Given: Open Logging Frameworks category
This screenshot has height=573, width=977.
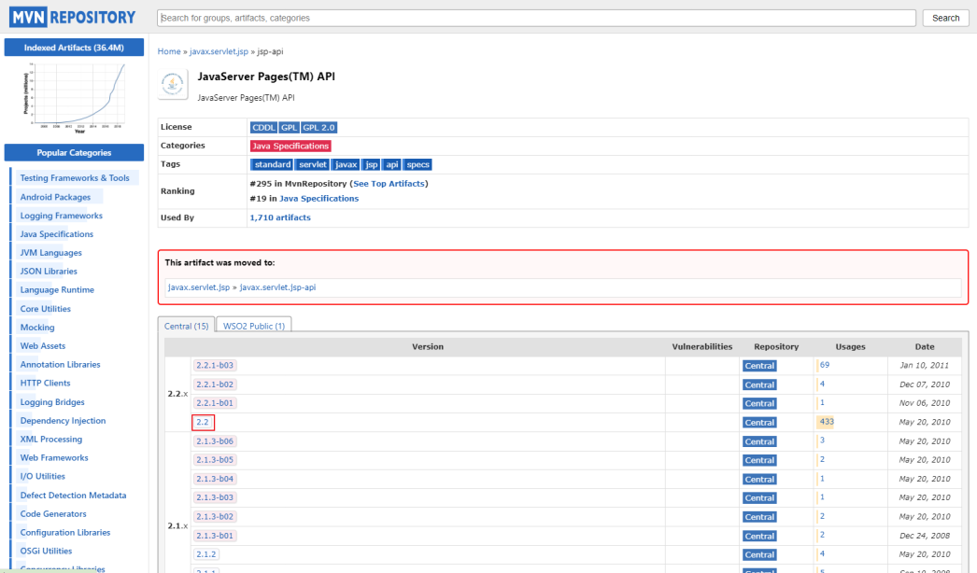Looking at the screenshot, I should pyautogui.click(x=61, y=216).
